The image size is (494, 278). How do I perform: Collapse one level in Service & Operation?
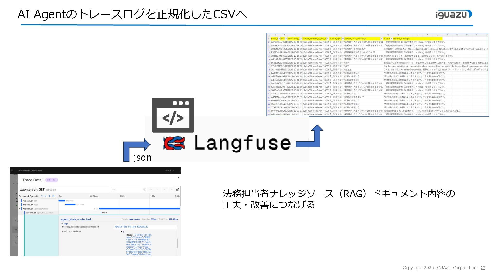[46, 196]
